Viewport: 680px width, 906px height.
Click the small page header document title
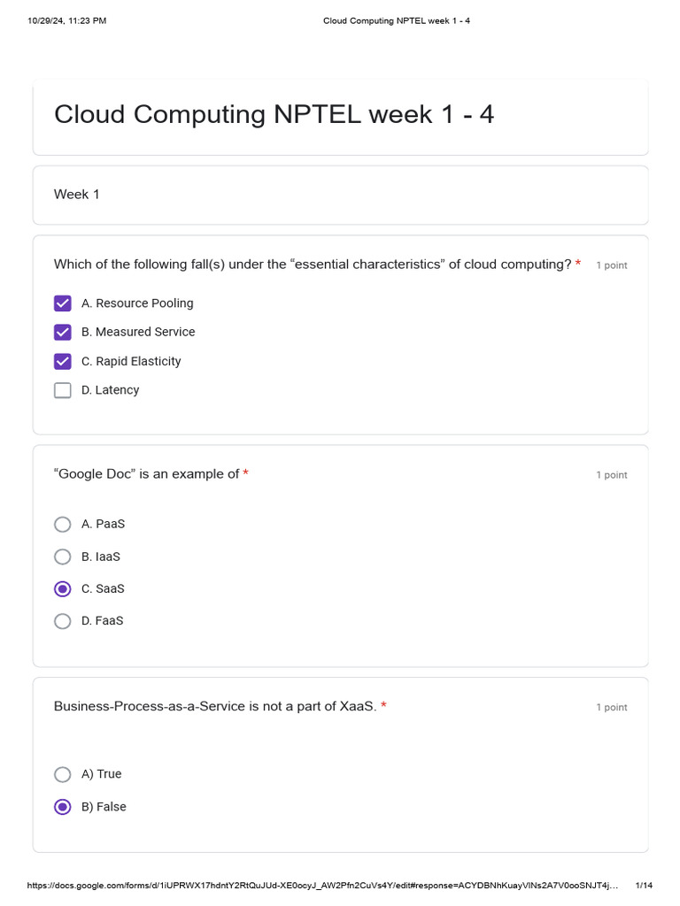[396, 20]
